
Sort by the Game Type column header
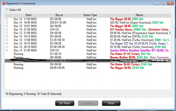click(x=91, y=15)
